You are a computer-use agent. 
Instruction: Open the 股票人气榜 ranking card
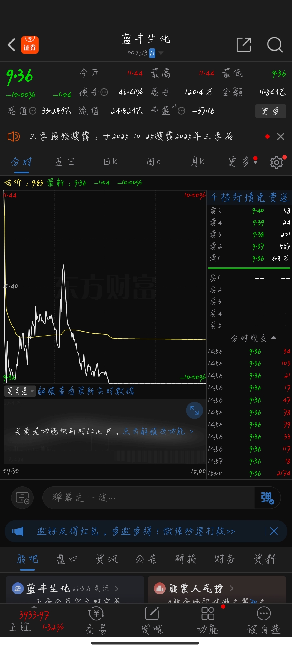coord(217,590)
